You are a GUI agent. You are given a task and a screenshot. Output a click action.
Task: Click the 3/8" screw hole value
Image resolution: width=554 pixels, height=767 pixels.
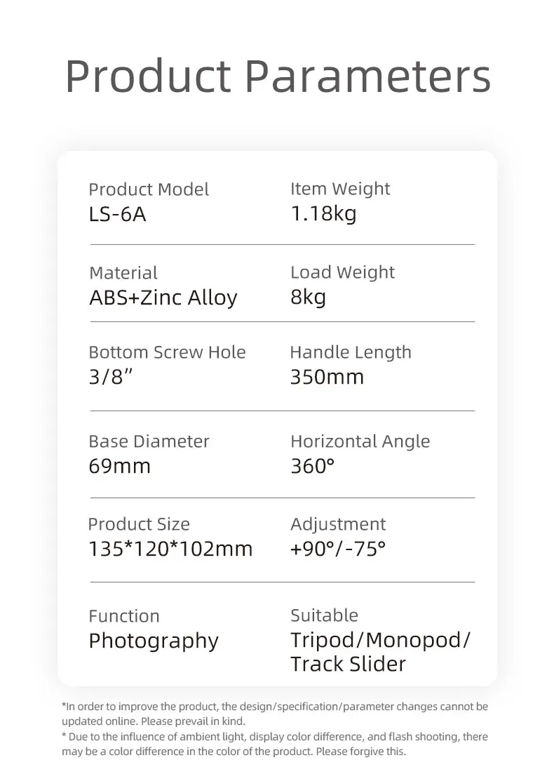pos(110,377)
